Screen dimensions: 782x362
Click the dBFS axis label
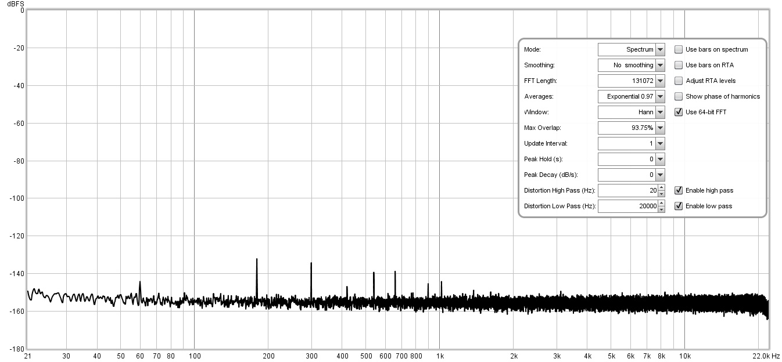[x=16, y=3]
